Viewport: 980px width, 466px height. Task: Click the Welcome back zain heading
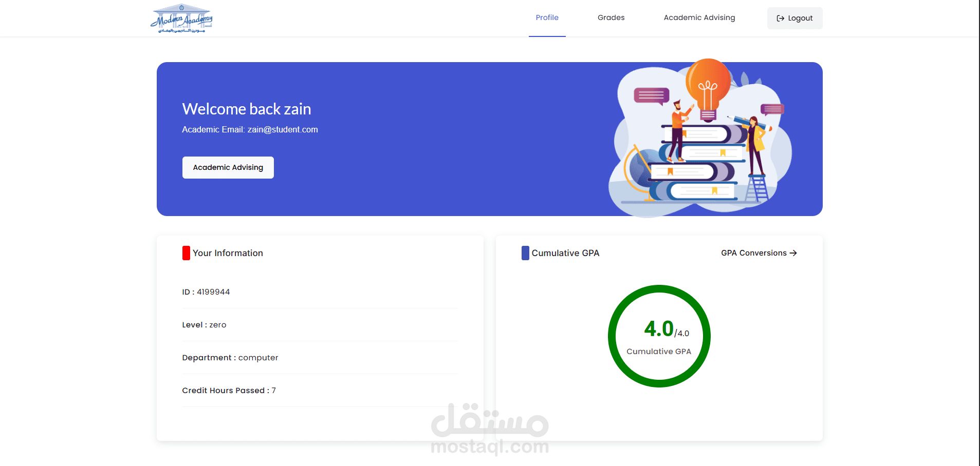pos(247,109)
